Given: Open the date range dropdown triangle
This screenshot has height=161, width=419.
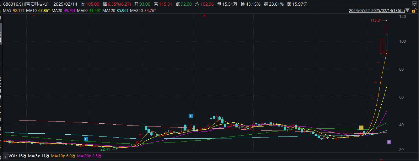Looking at the screenshot, I should coord(407,10).
